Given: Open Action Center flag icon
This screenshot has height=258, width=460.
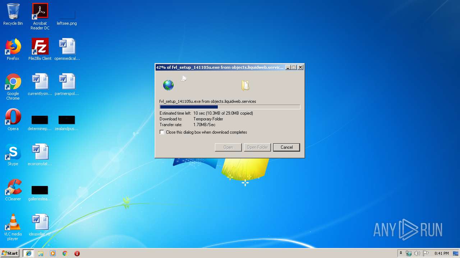Looking at the screenshot, I should point(426,253).
